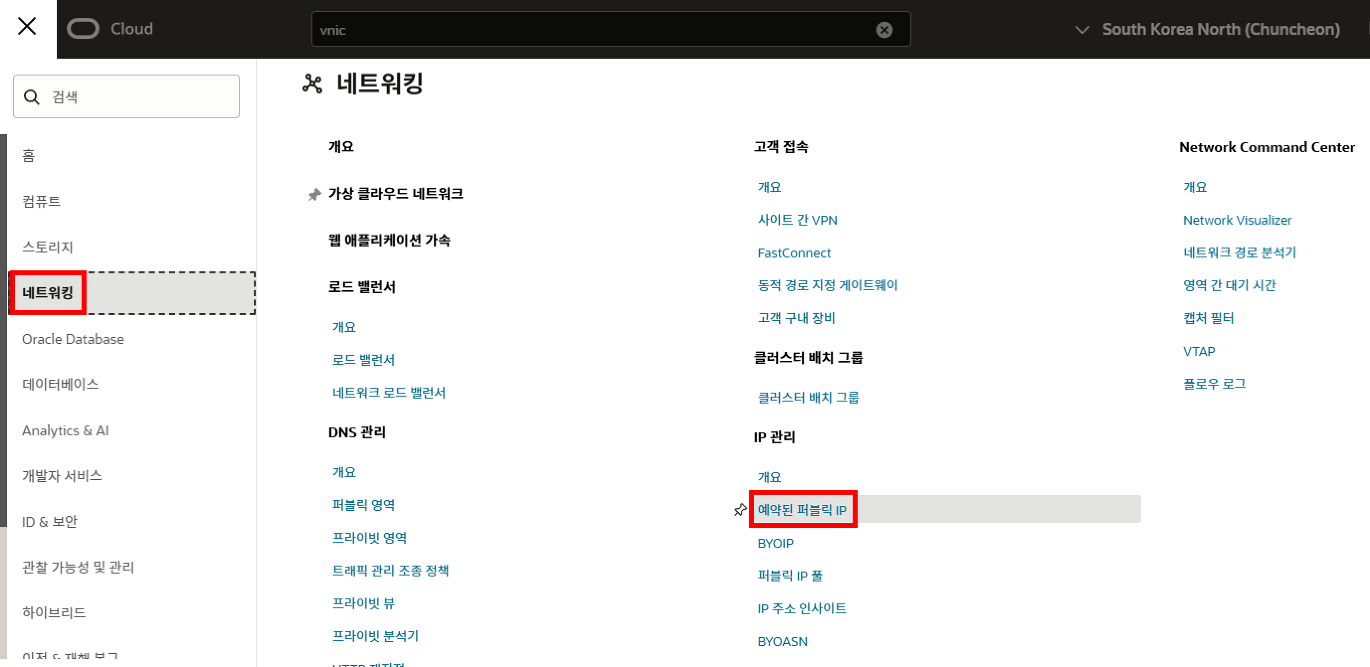
Task: Select 컴퓨트 in left menu
Action: (41, 201)
